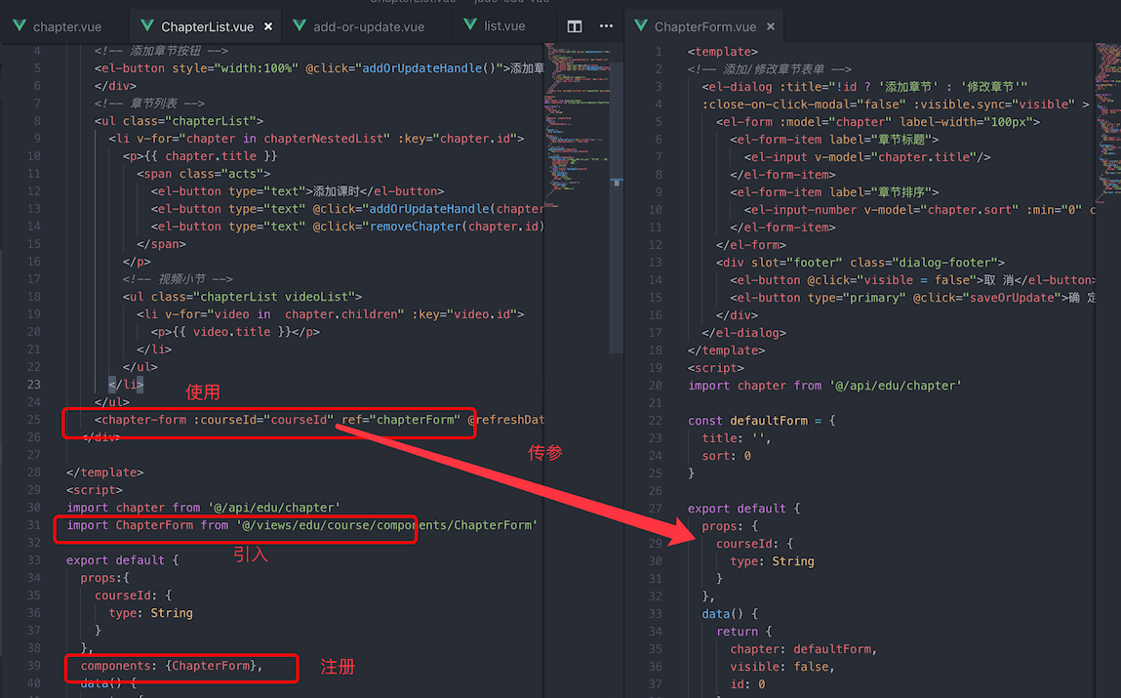Image resolution: width=1121 pixels, height=698 pixels.
Task: Click '</el-dialog>' closing tag
Action: [743, 333]
